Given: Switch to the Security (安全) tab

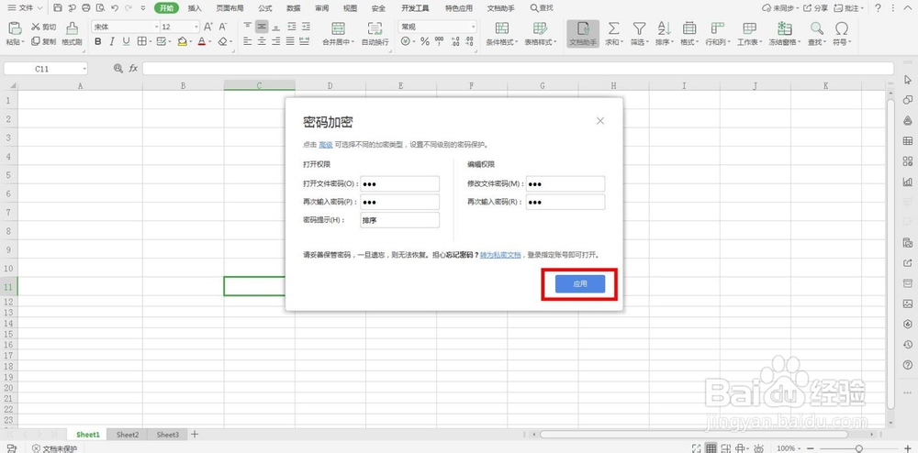Looking at the screenshot, I should [x=378, y=8].
